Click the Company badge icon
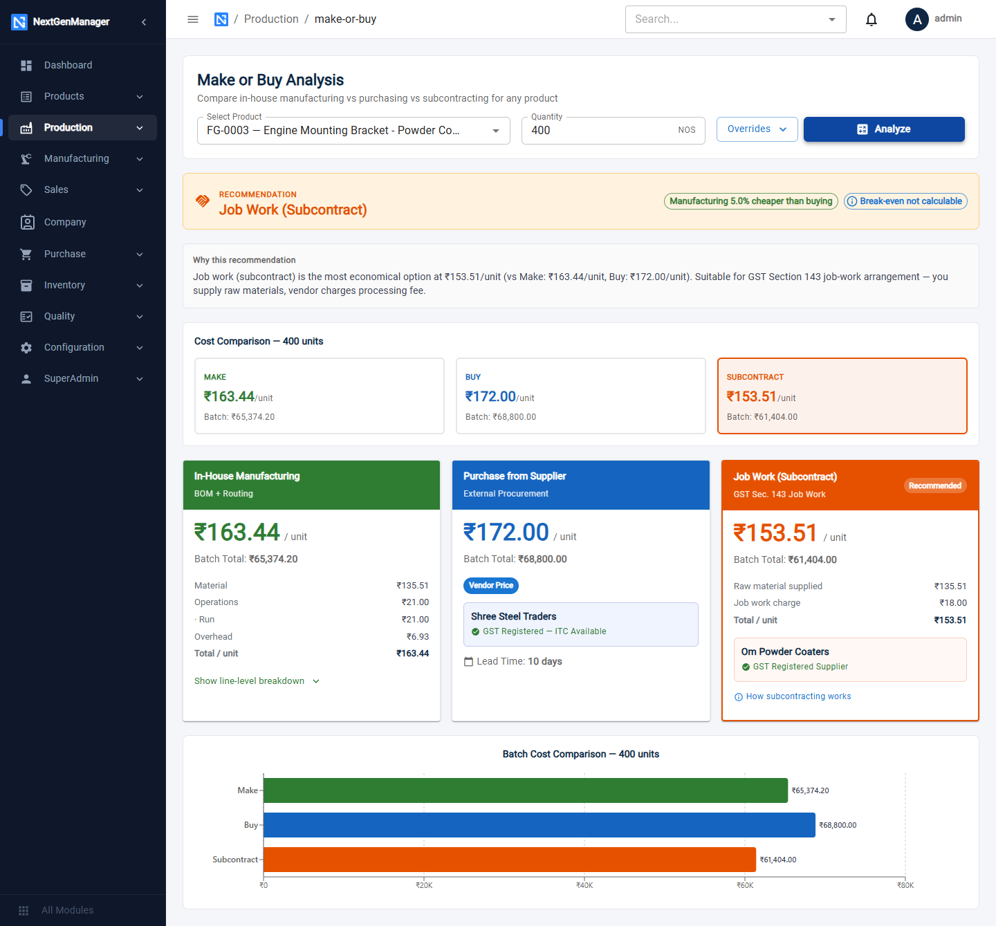 (27, 222)
